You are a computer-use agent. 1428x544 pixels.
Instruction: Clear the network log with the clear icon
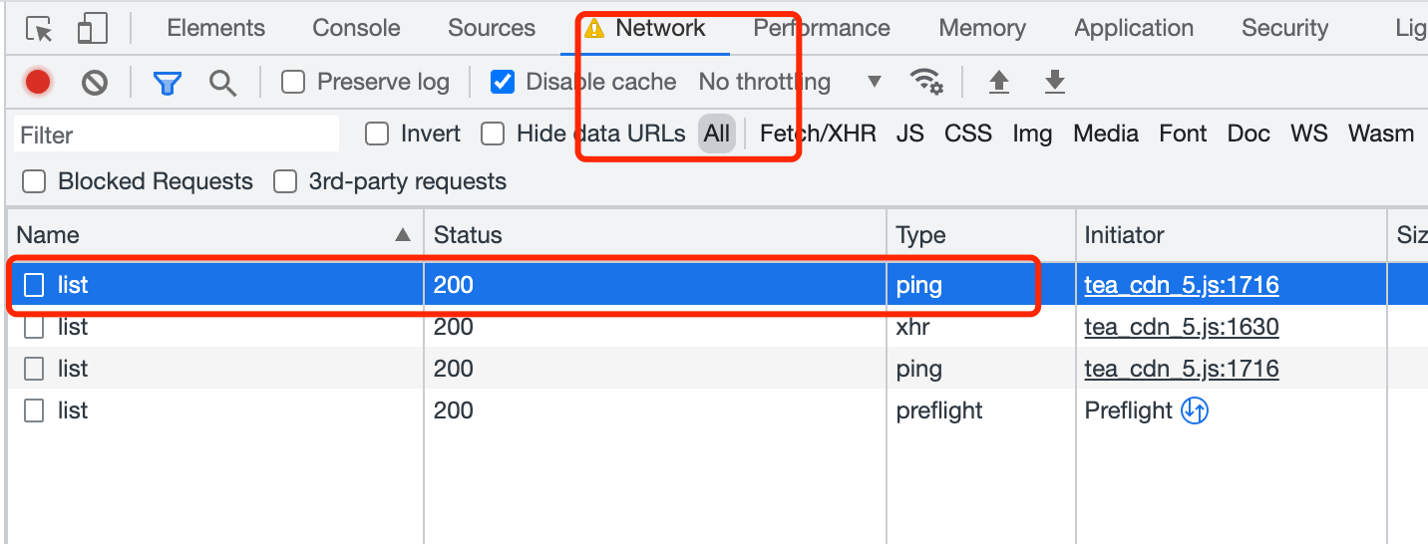click(x=95, y=82)
